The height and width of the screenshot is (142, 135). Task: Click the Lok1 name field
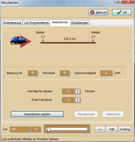(x=20, y=129)
